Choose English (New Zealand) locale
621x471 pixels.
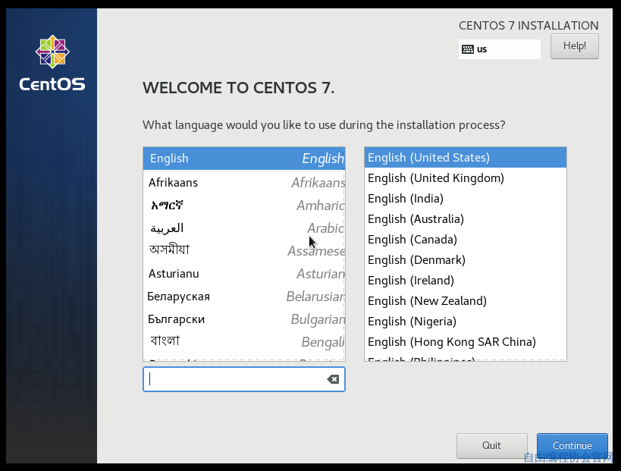click(466, 301)
